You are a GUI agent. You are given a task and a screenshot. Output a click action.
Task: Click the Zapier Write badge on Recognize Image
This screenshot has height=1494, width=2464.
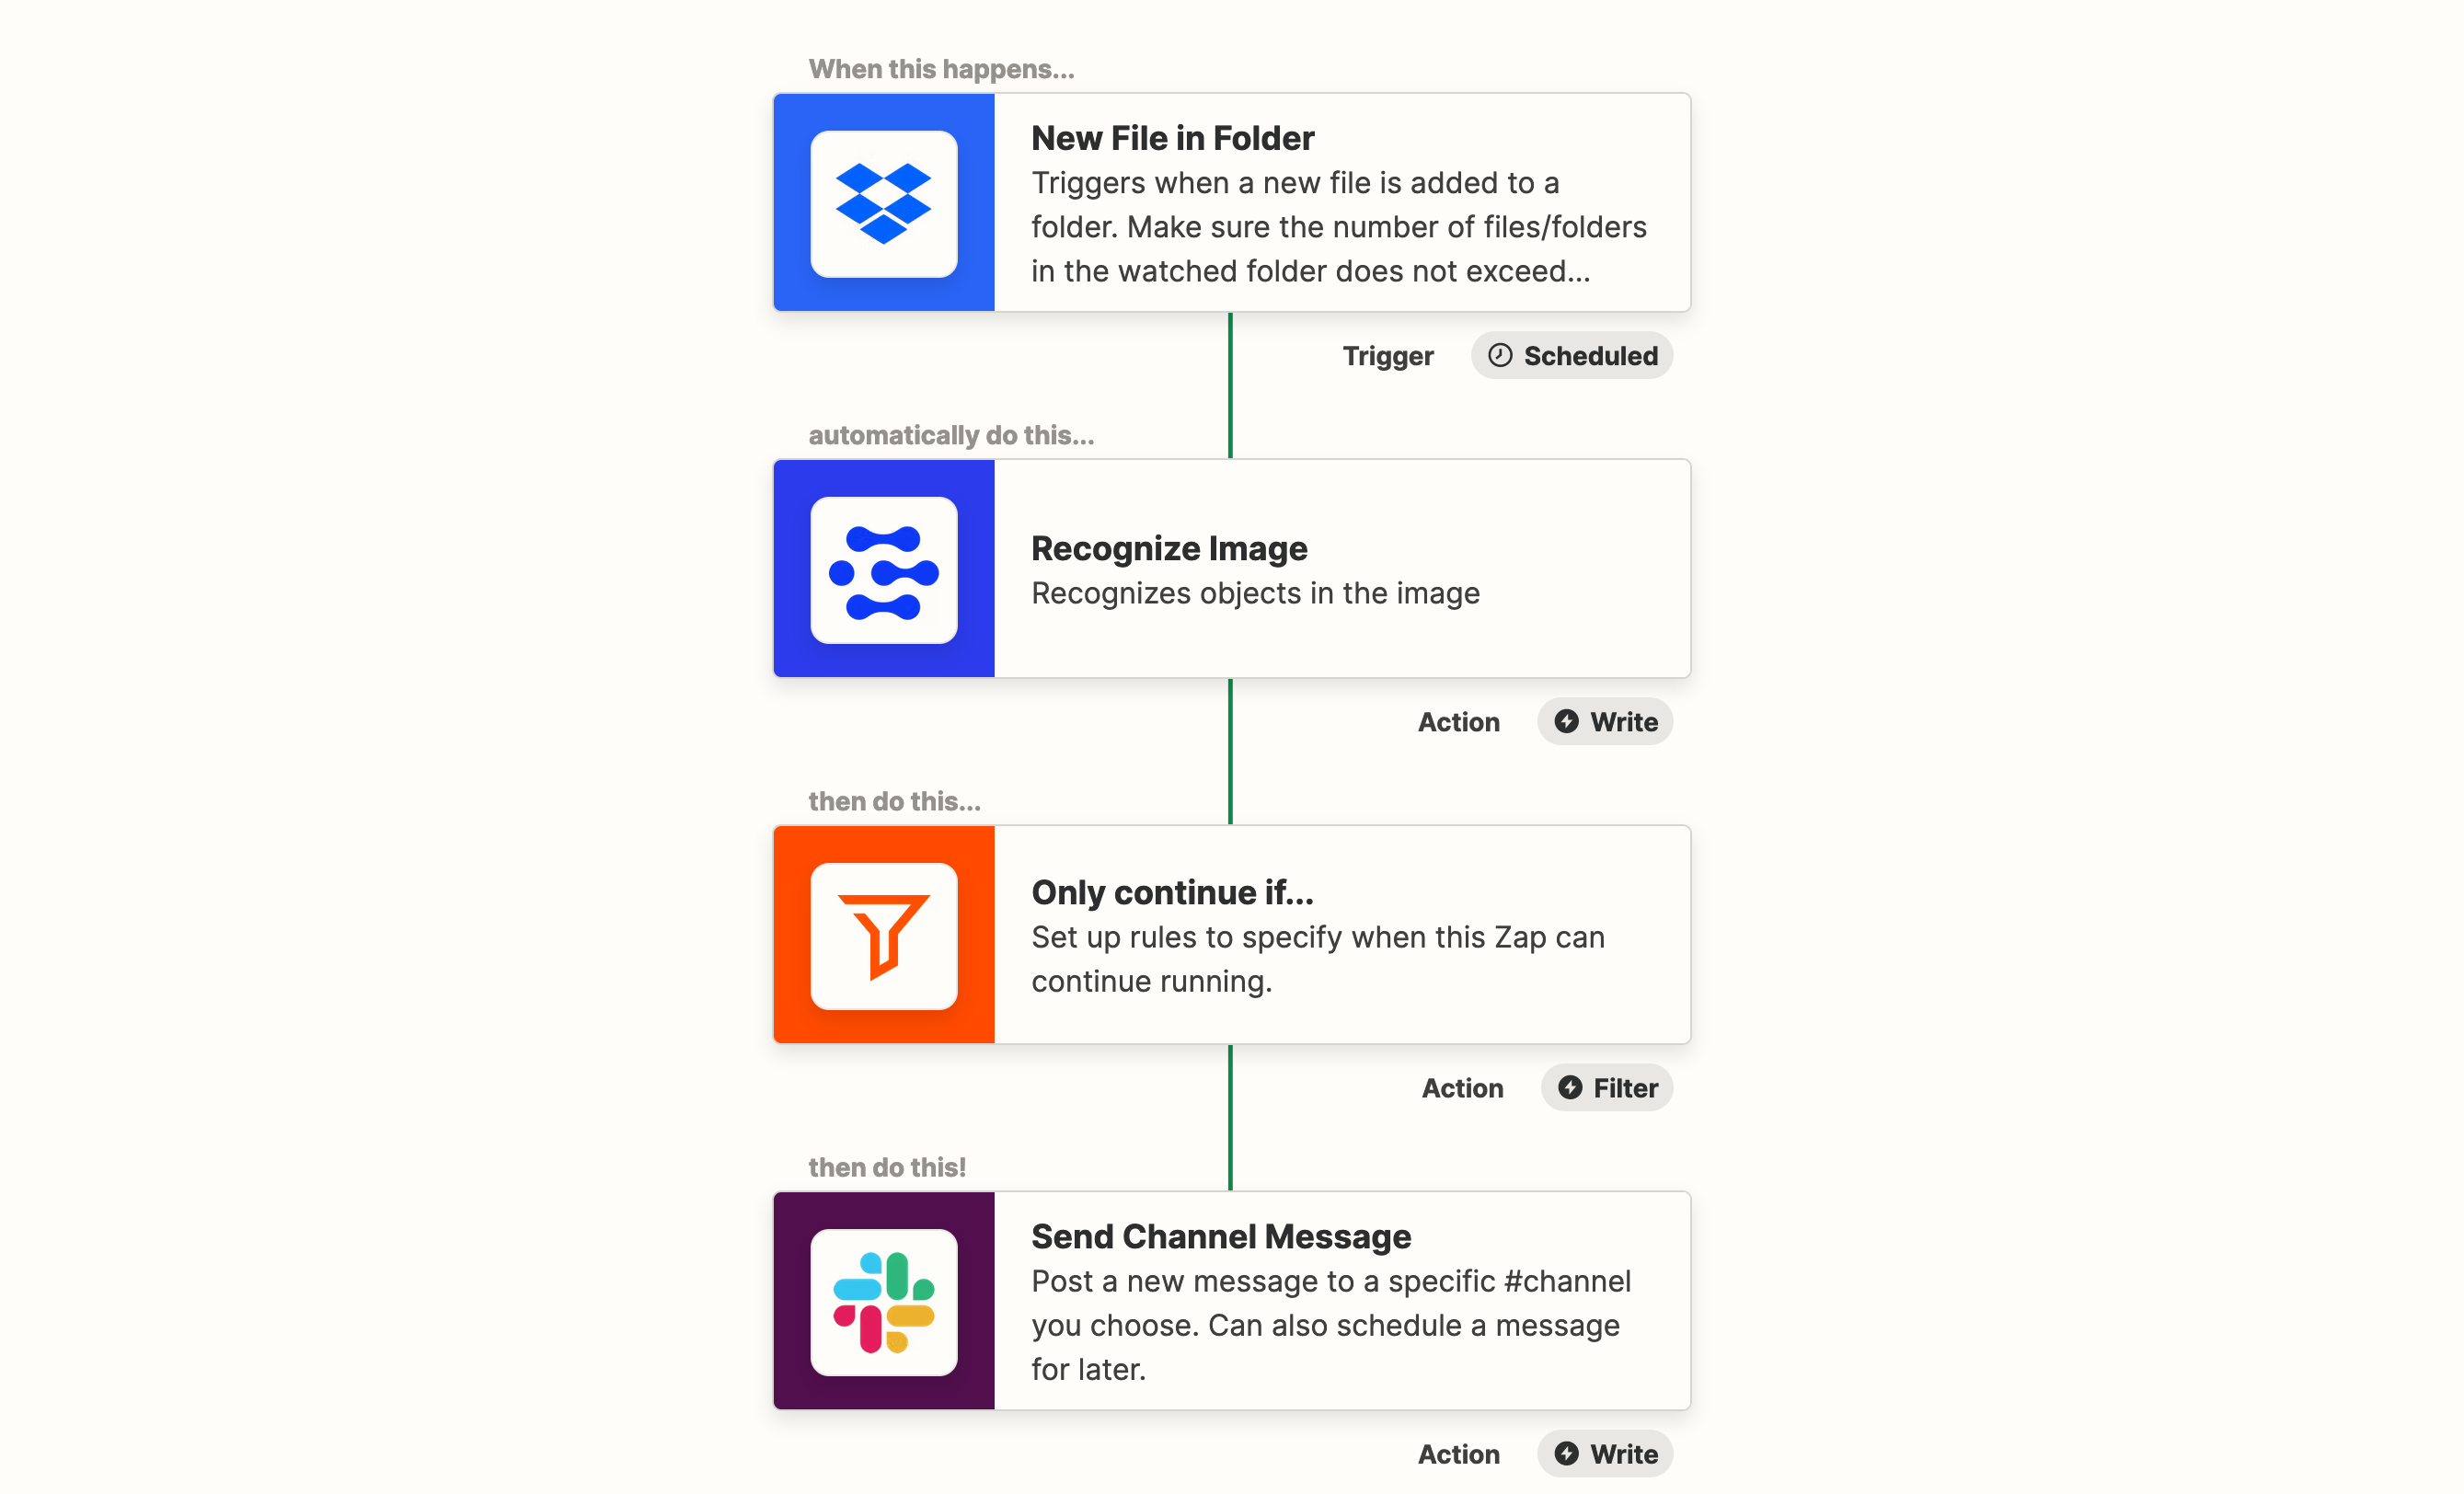(1604, 719)
